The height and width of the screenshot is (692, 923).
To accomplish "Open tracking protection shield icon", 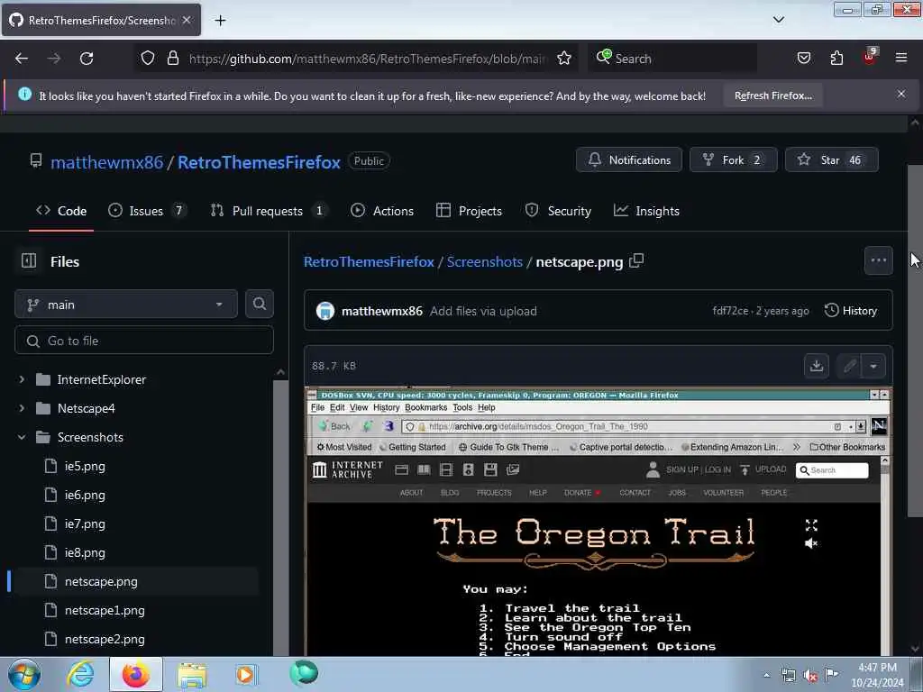I will point(148,58).
